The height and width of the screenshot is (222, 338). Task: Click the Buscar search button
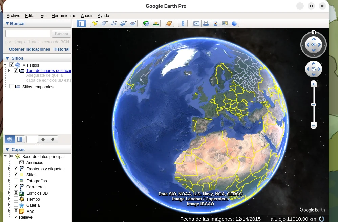61,34
